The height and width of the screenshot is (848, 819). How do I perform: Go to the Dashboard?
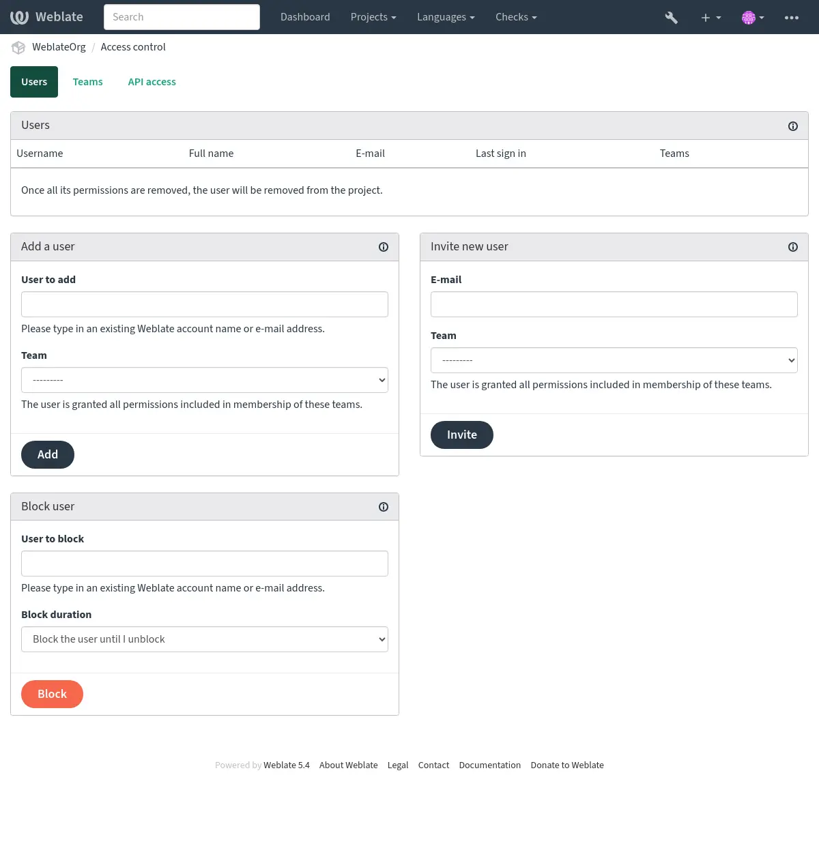click(305, 17)
